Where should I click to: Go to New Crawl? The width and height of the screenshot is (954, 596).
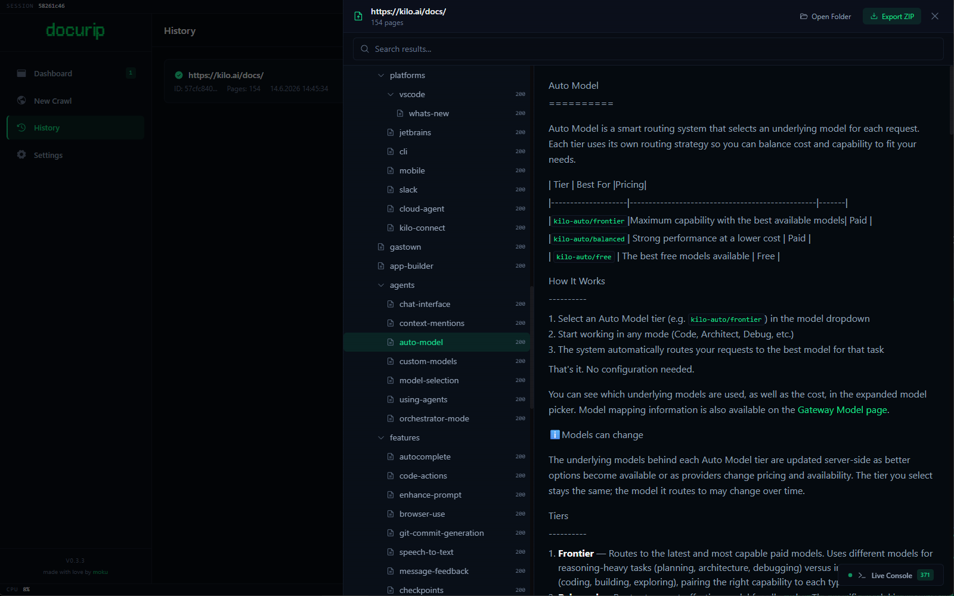click(76, 101)
